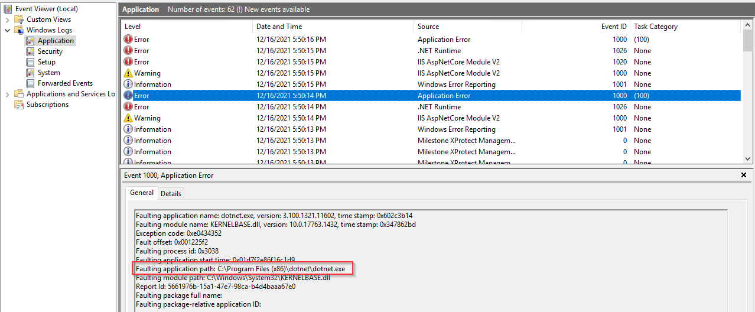
Task: Click warning icon of 5:50:15 PM IIS row
Action: click(128, 73)
